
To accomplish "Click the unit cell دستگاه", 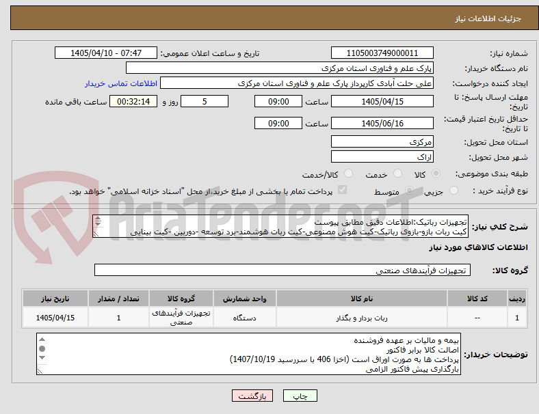I will click(244, 318).
